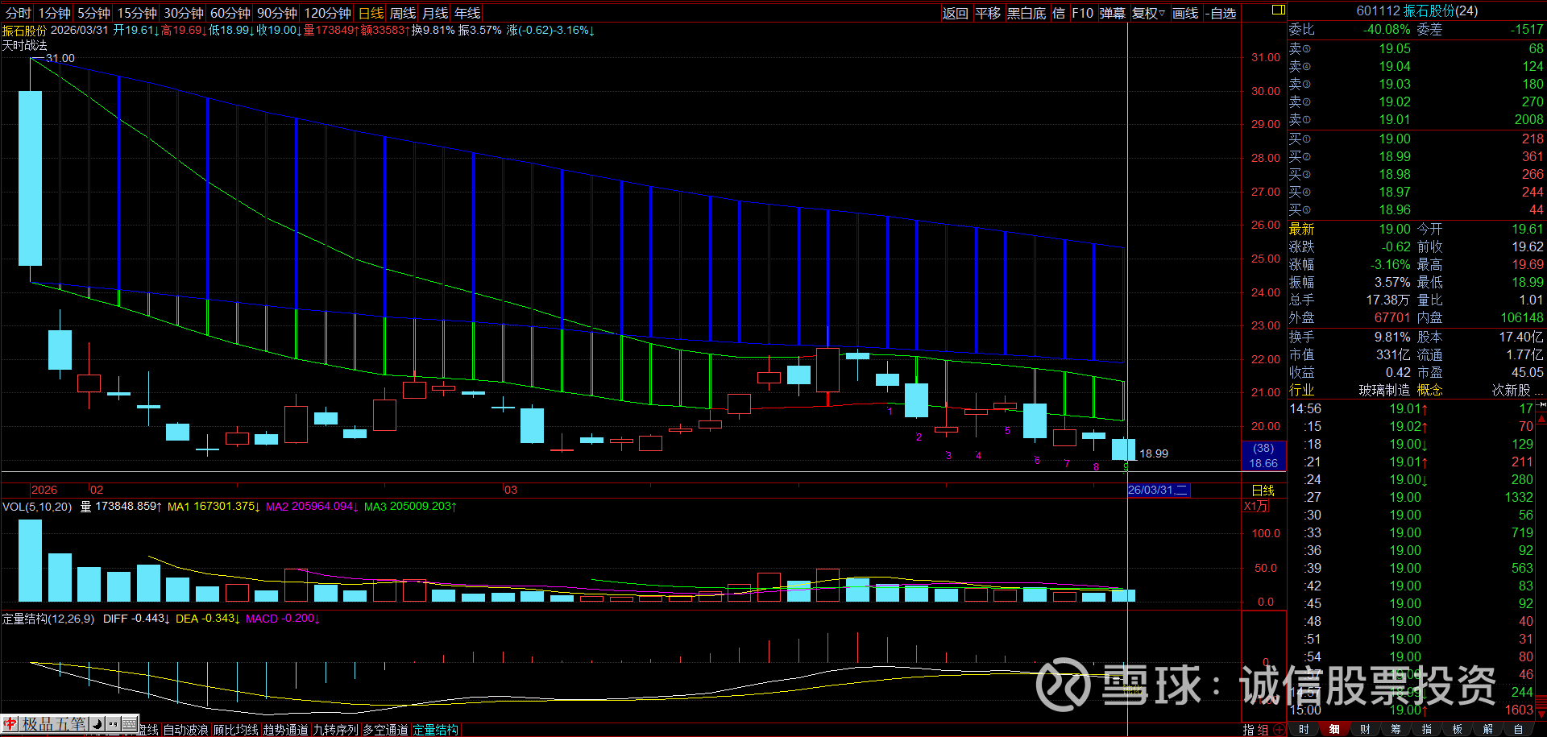1547x737 pixels.
Task: Click the 19.05 sell price row
Action: point(1416,48)
